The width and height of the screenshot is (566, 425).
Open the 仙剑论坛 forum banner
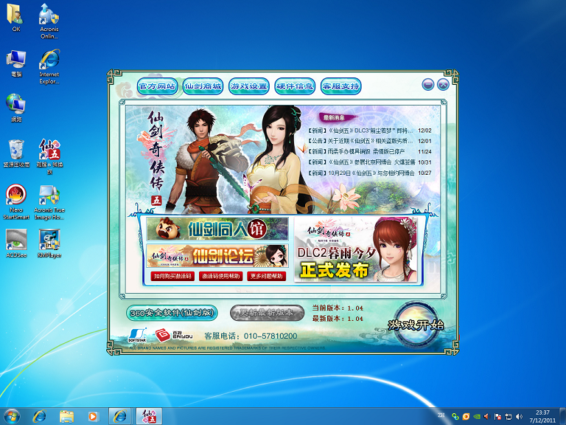pyautogui.click(x=216, y=255)
